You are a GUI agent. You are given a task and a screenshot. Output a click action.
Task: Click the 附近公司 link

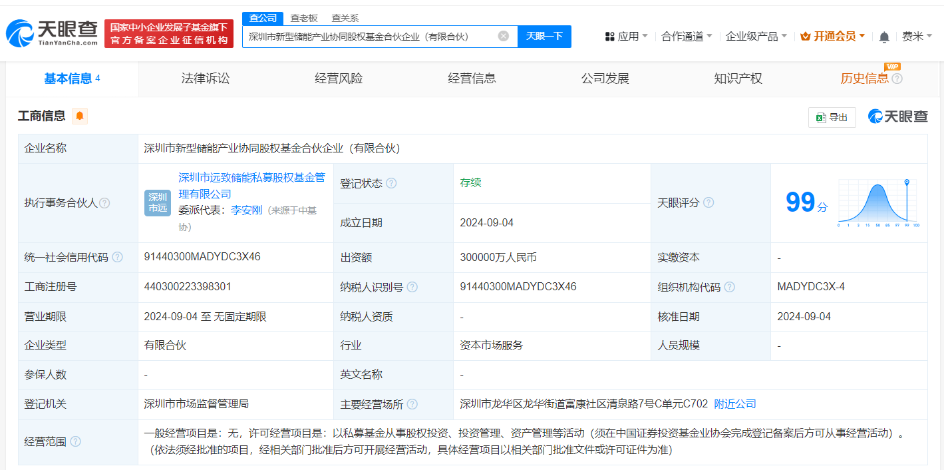tap(734, 403)
